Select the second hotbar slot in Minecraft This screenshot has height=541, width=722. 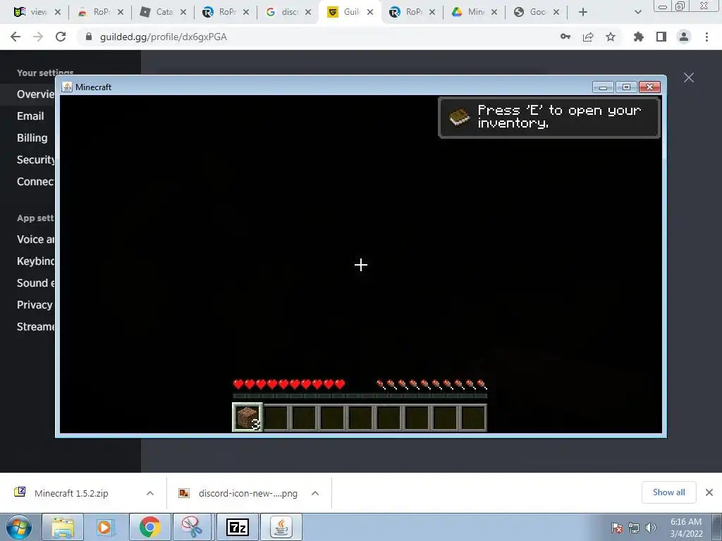[x=276, y=418]
